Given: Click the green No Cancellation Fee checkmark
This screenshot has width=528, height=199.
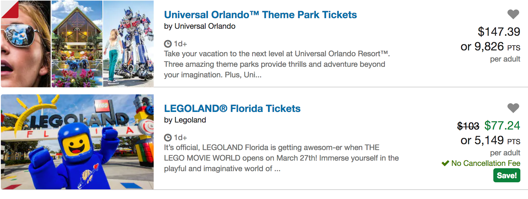Looking at the screenshot, I should pos(445,163).
